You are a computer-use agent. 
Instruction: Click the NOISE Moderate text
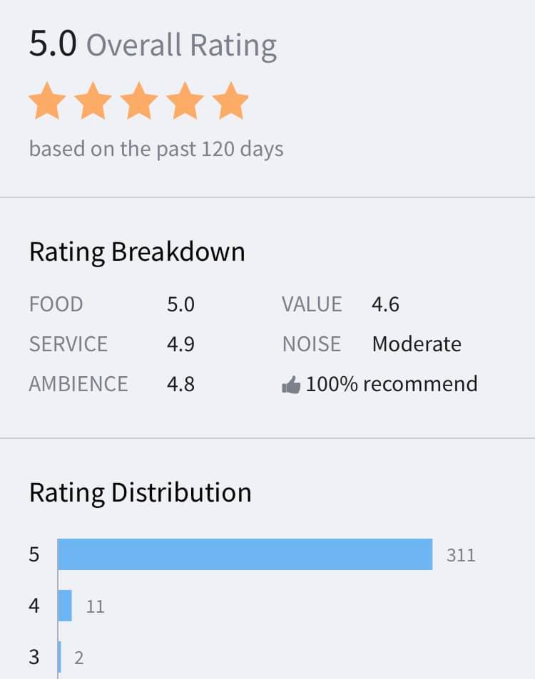417,344
